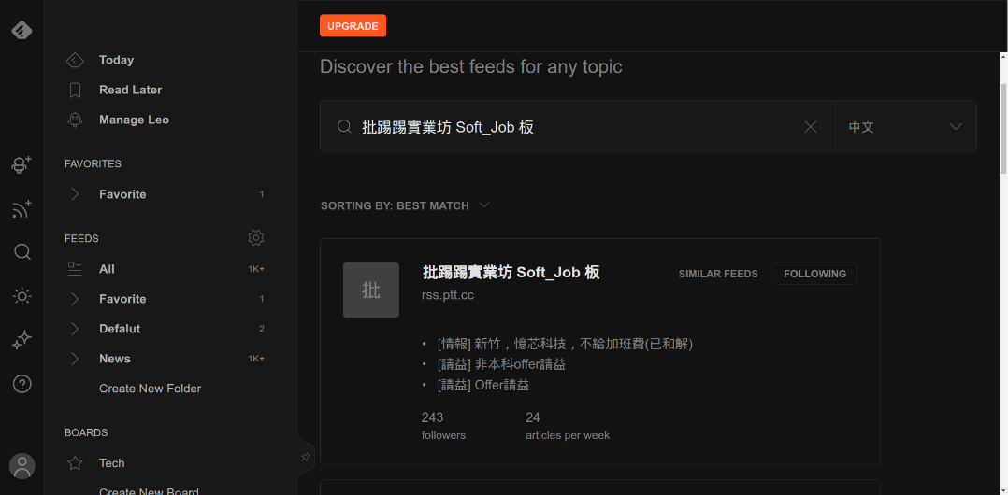Click the sparkles icon in left rail
Image resolution: width=1008 pixels, height=495 pixels.
tap(22, 341)
